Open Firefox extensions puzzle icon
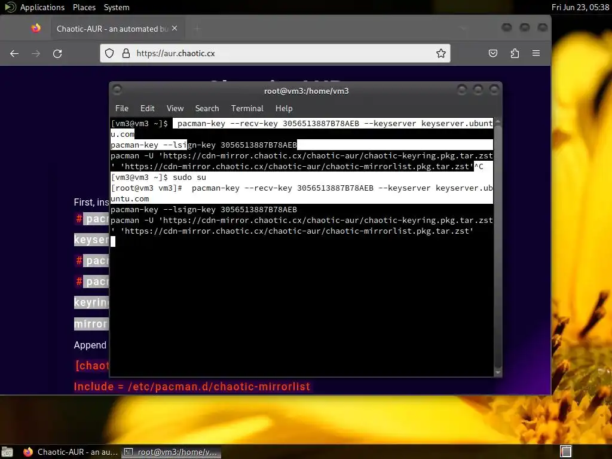The image size is (612, 459). [515, 53]
